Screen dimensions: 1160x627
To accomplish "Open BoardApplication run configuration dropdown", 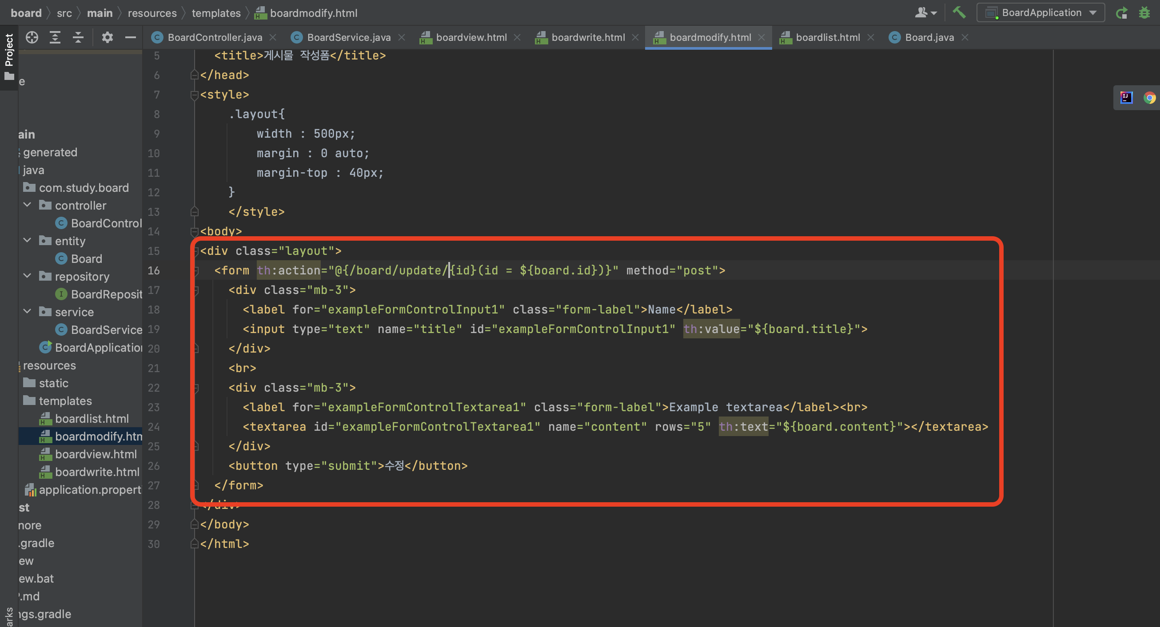I will pos(1040,12).
